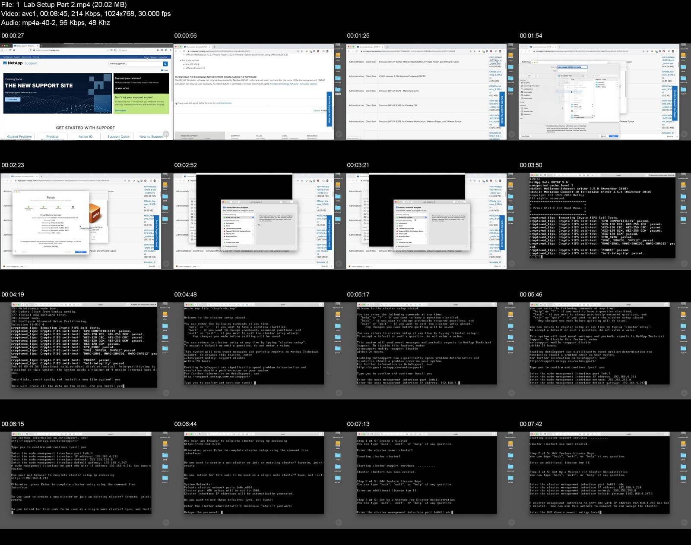Viewport: 691px width, 545px height.
Task: Click the timestamp label '00:03:50'
Action: point(531,165)
